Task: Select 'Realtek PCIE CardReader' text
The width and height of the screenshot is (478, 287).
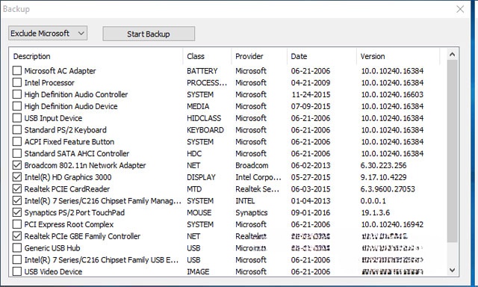Action: pos(67,189)
